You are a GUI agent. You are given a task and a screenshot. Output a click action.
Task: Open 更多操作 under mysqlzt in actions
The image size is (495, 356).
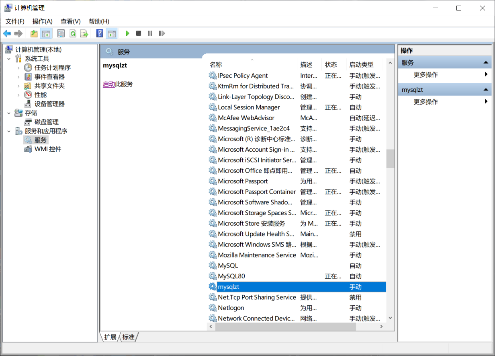[x=445, y=102]
